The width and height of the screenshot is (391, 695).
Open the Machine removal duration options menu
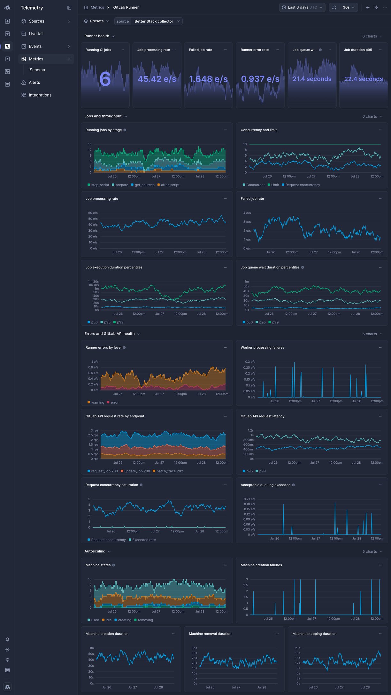click(x=277, y=634)
